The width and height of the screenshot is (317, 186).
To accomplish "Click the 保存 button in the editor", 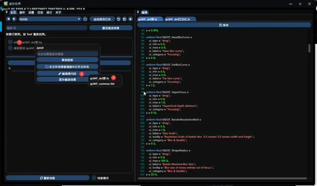I will tap(224, 25).
